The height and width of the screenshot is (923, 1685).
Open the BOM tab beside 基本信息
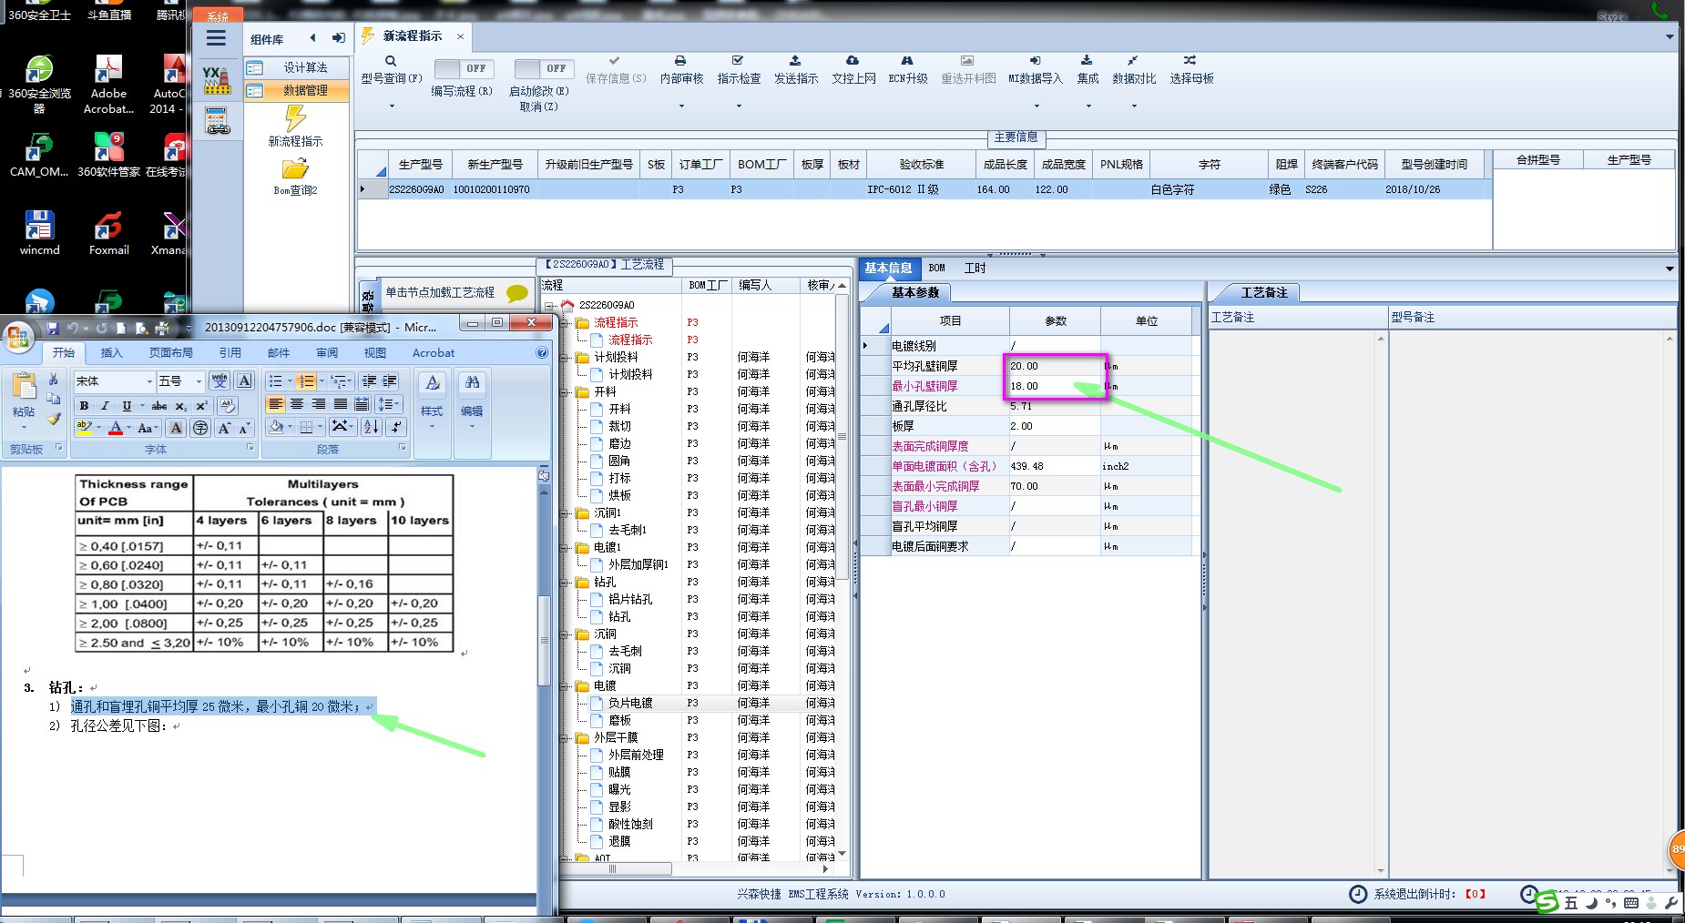pyautogui.click(x=937, y=268)
